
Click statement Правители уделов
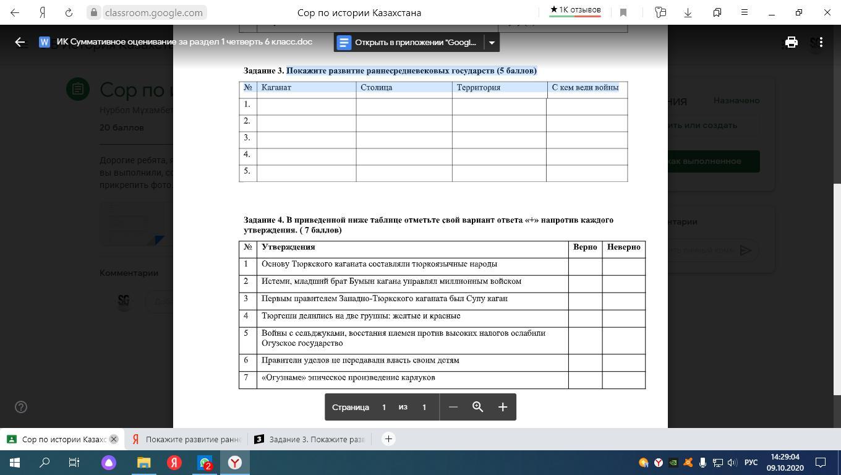click(361, 361)
